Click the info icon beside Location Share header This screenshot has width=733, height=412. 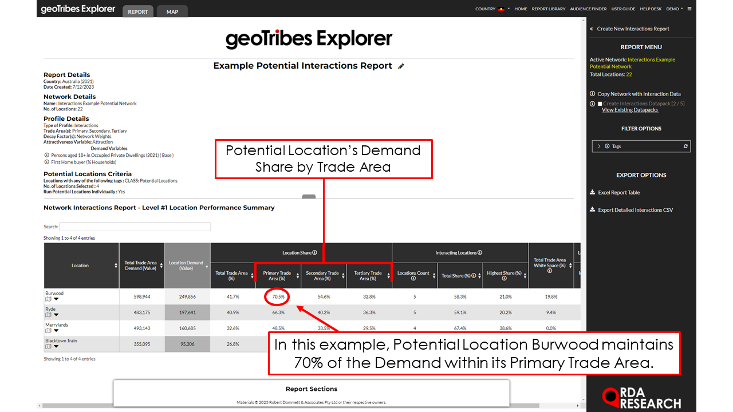pos(315,252)
